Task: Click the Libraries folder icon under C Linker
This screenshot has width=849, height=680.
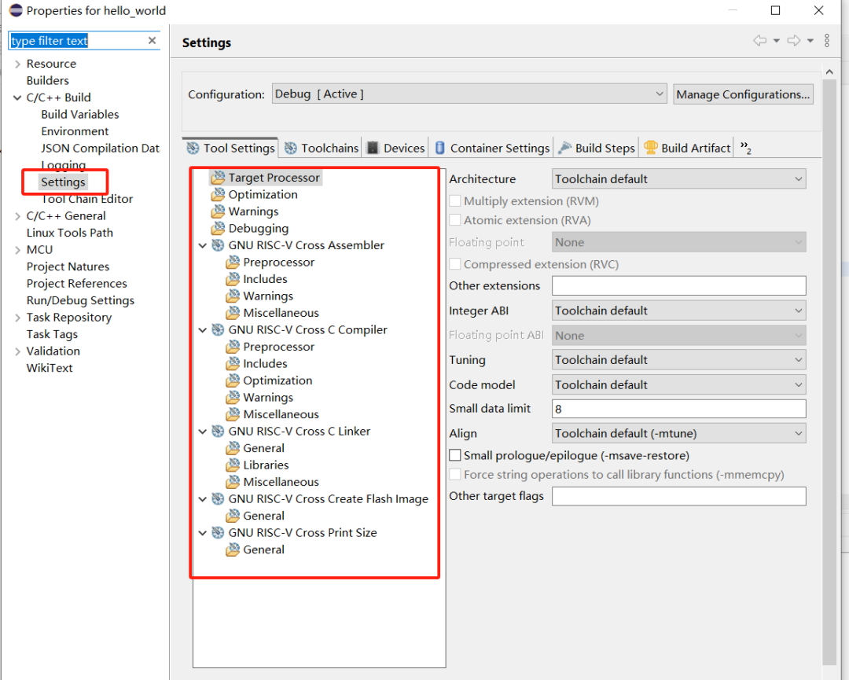Action: point(233,465)
